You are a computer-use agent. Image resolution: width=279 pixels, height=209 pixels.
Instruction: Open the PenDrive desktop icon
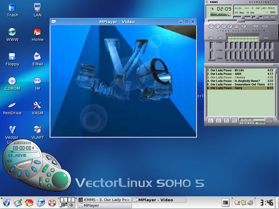pyautogui.click(x=12, y=105)
